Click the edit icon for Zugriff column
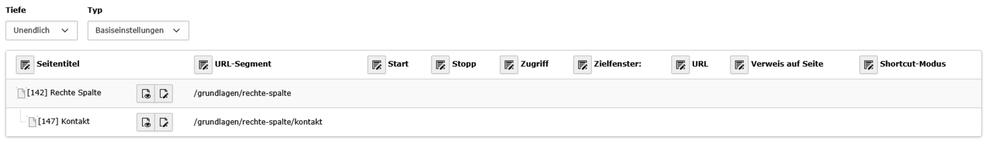Image resolution: width=985 pixels, height=149 pixels. coord(509,65)
